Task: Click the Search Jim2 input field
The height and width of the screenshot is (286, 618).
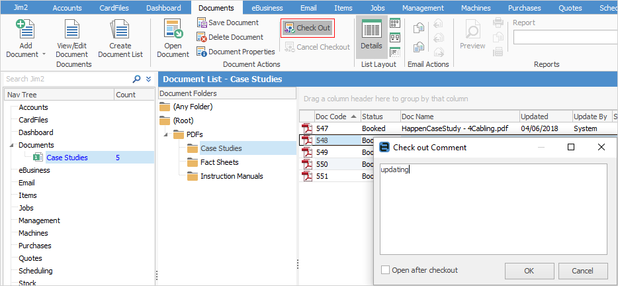Action: tap(66, 79)
